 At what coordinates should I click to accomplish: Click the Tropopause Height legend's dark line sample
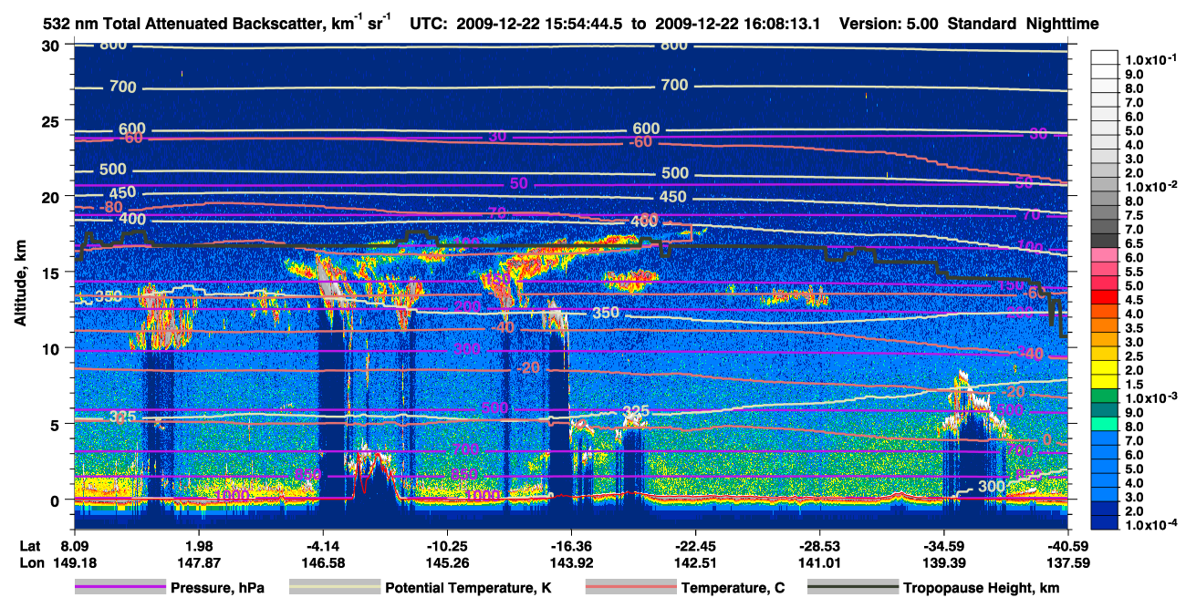pos(853,588)
